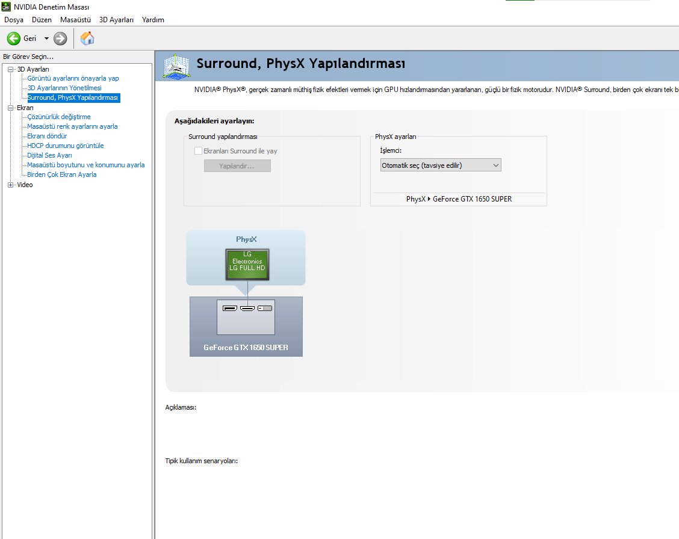Click the 'Geri' text label in toolbar

click(29, 38)
